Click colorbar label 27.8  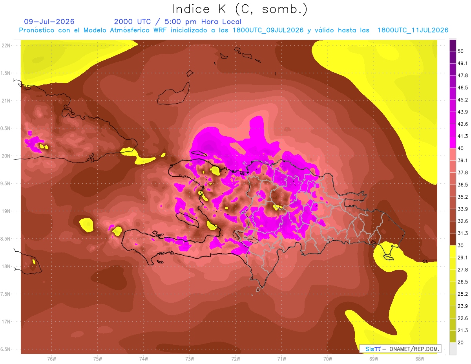pos(463,270)
